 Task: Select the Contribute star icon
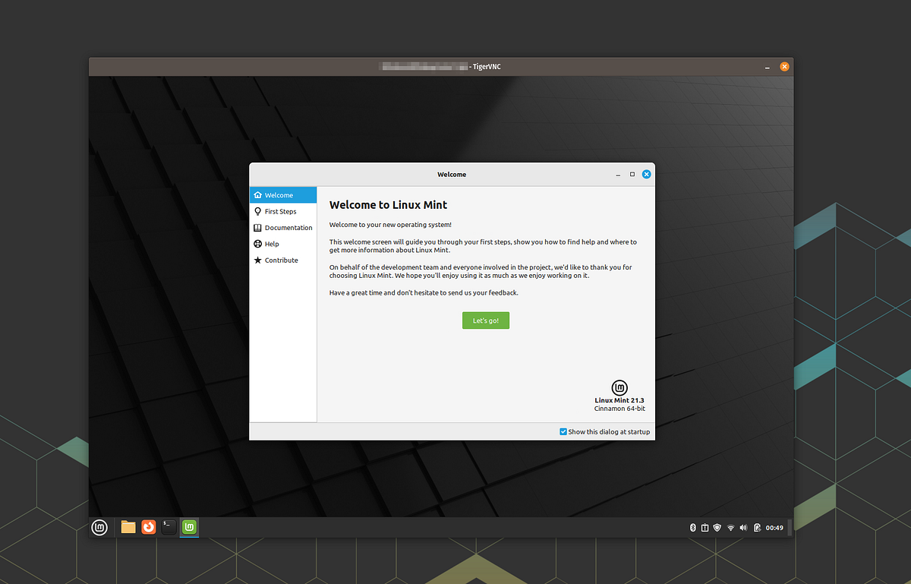258,260
